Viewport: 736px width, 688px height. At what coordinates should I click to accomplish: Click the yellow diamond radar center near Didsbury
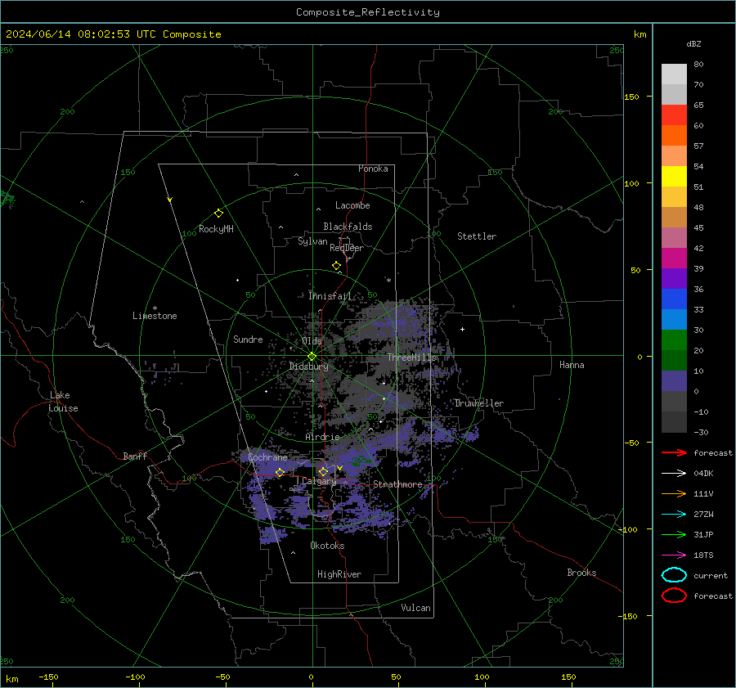coord(312,357)
